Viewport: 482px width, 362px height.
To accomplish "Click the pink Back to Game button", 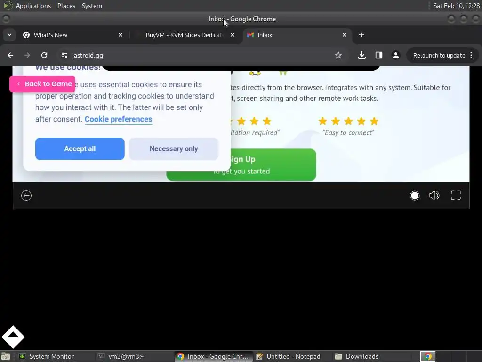I will [x=42, y=84].
